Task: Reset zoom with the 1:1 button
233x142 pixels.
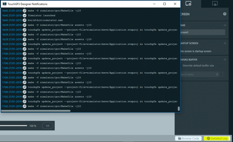Action: click(x=47, y=126)
